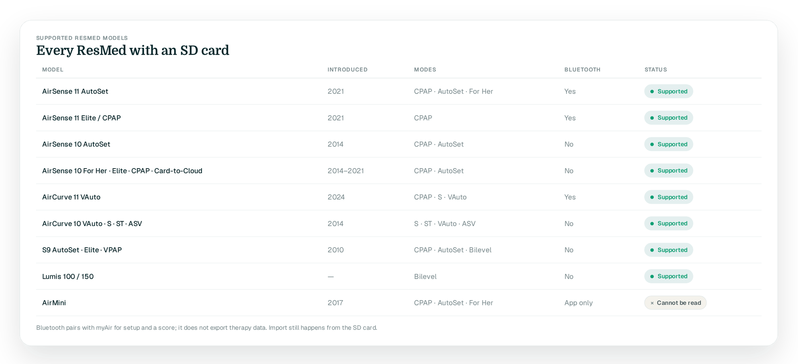Click the Supported badge for S9 AutoSet row

(668, 250)
